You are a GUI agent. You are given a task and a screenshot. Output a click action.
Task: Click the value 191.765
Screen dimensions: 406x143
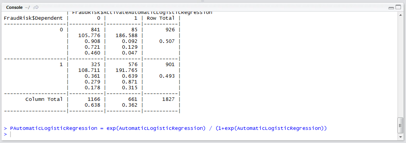(127, 70)
